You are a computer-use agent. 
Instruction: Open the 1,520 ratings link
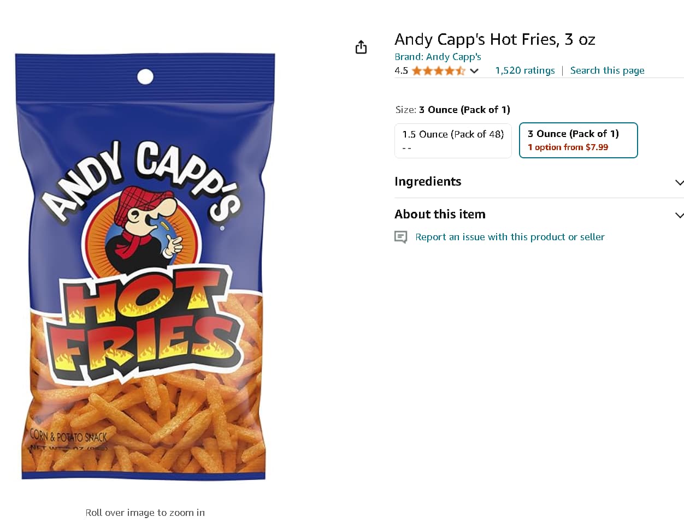(524, 70)
